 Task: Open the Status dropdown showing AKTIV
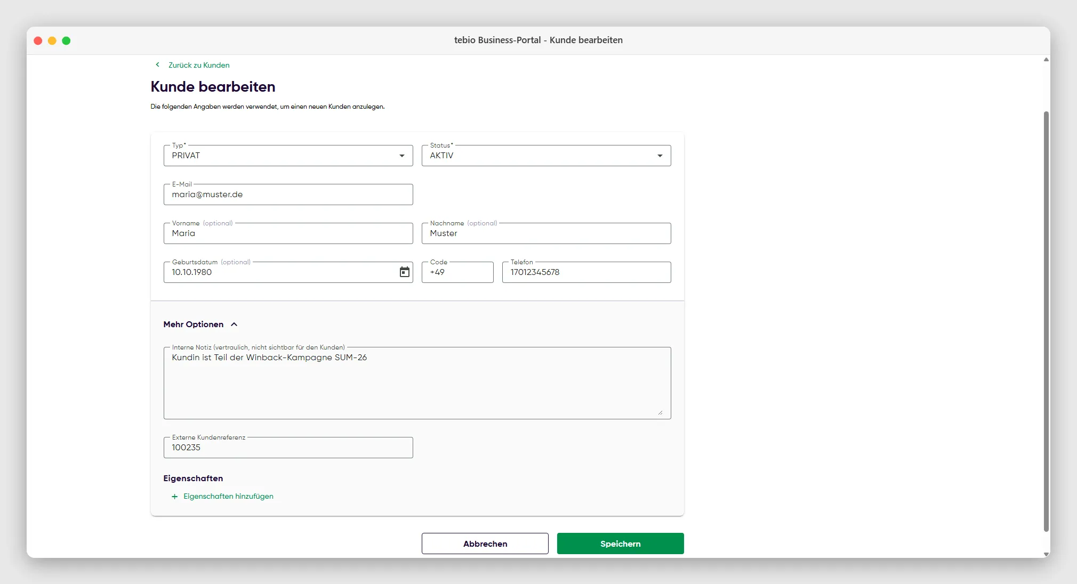546,156
